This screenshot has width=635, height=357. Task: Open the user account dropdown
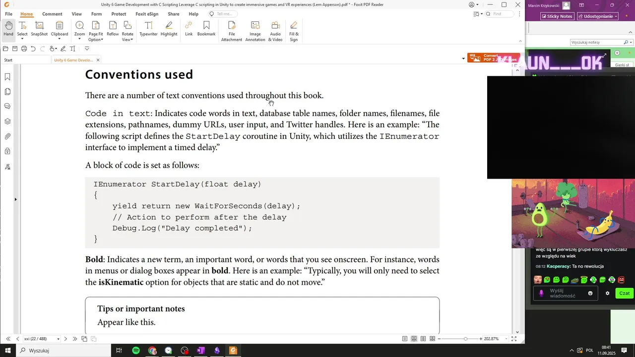coord(474,4)
